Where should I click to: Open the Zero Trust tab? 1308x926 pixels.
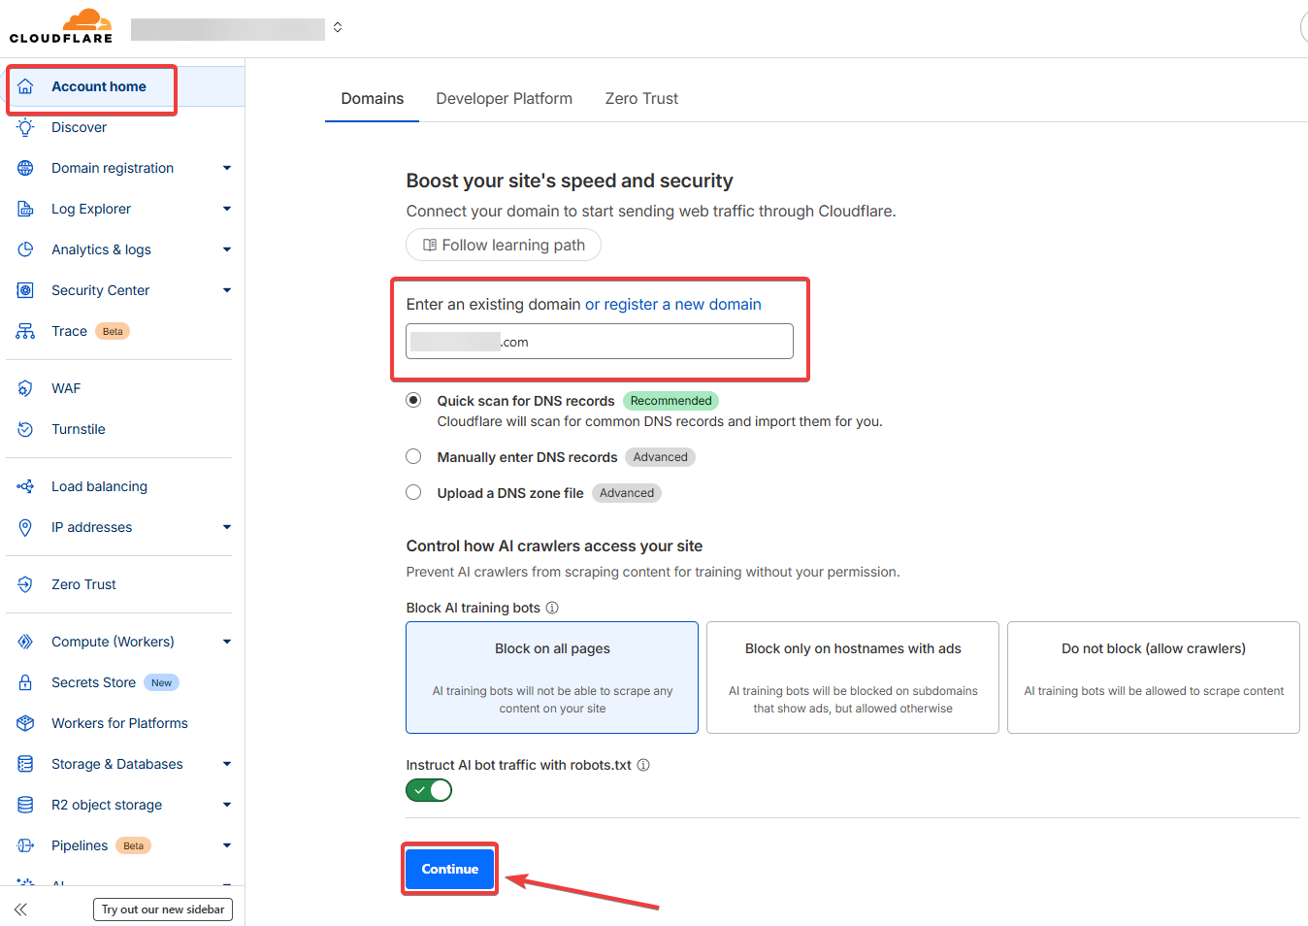point(641,99)
